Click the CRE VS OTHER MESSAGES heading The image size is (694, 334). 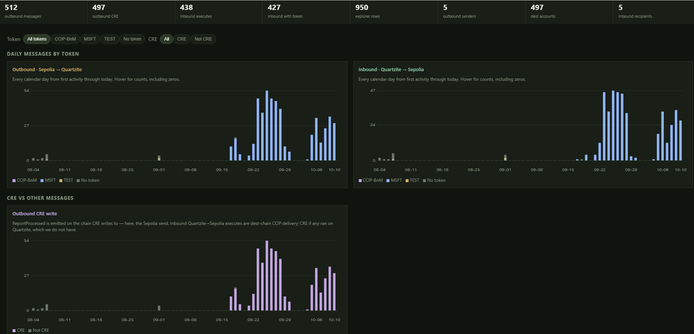click(40, 198)
